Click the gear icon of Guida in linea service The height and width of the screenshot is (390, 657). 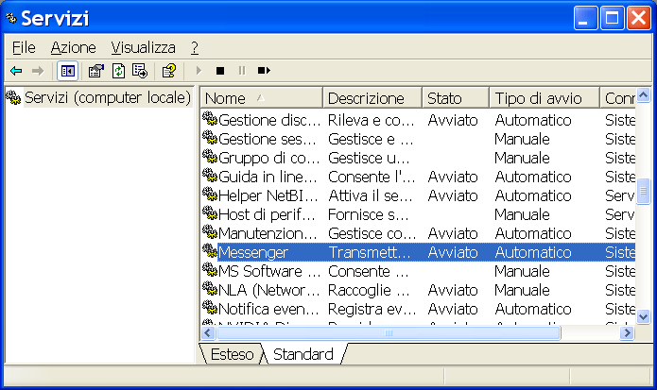point(210,177)
